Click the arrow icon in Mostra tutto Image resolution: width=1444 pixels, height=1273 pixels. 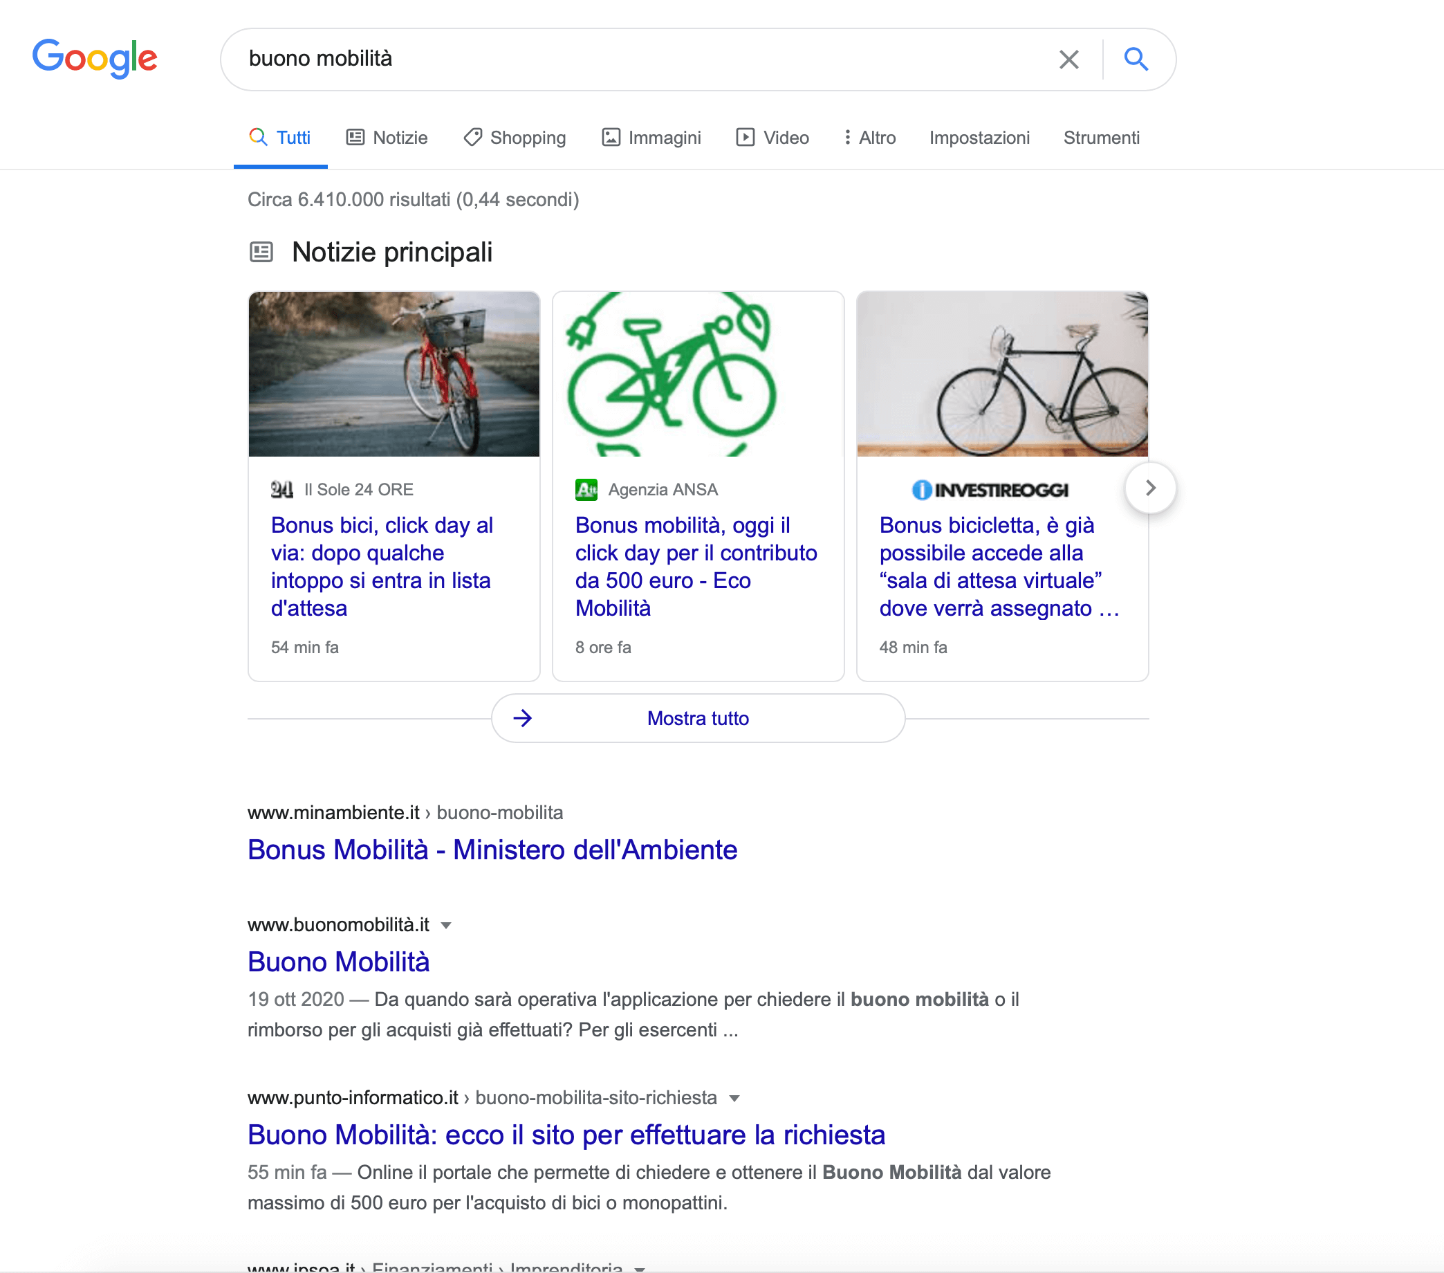tap(523, 718)
